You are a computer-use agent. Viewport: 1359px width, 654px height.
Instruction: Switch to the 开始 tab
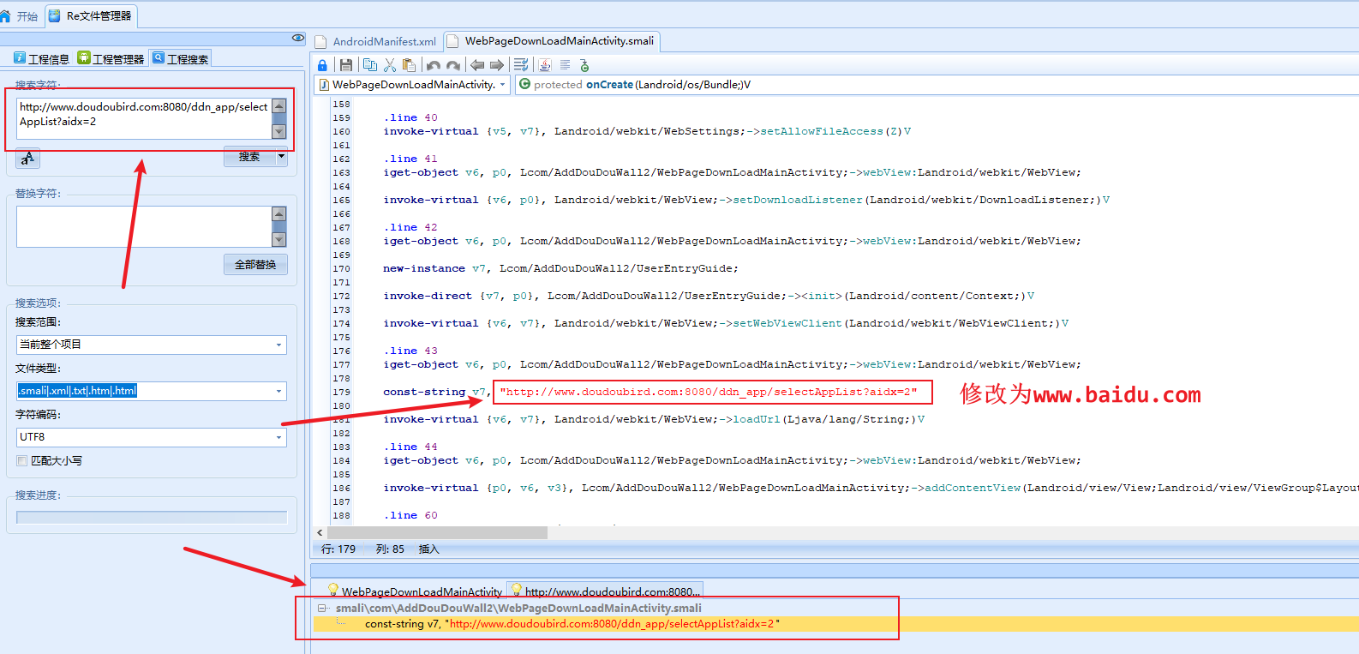point(20,16)
